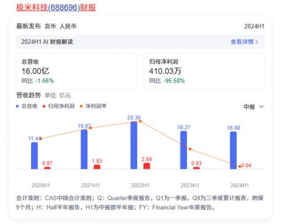The width and height of the screenshot is (282, 224).
Task: Toggle the 归母净利润 legend series
Action: [58, 106]
